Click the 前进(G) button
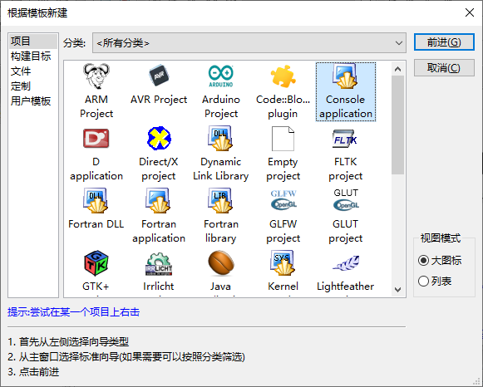The image size is (483, 387). 444,42
